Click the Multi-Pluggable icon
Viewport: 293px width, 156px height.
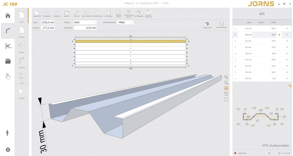[x=138, y=13]
